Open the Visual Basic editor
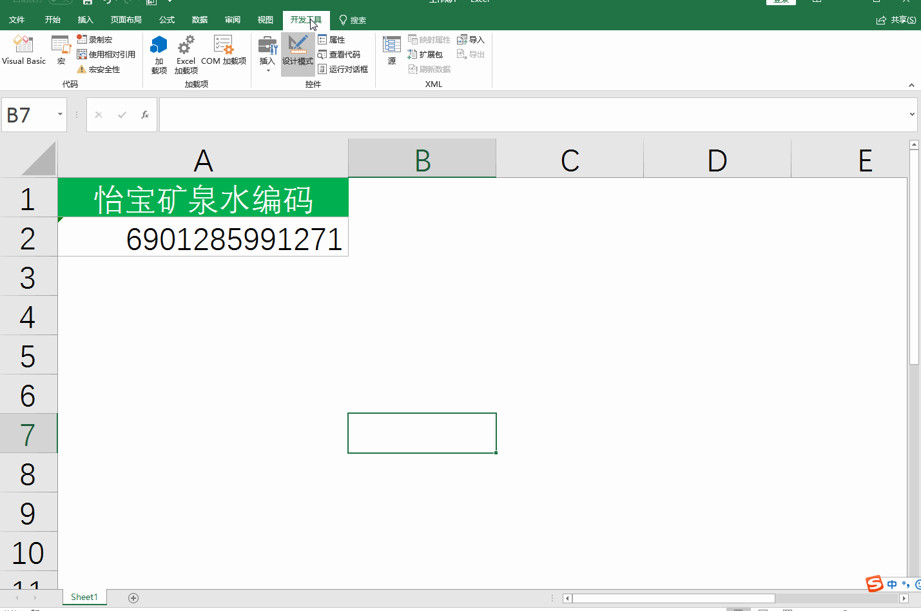The width and height of the screenshot is (921, 611). click(24, 50)
